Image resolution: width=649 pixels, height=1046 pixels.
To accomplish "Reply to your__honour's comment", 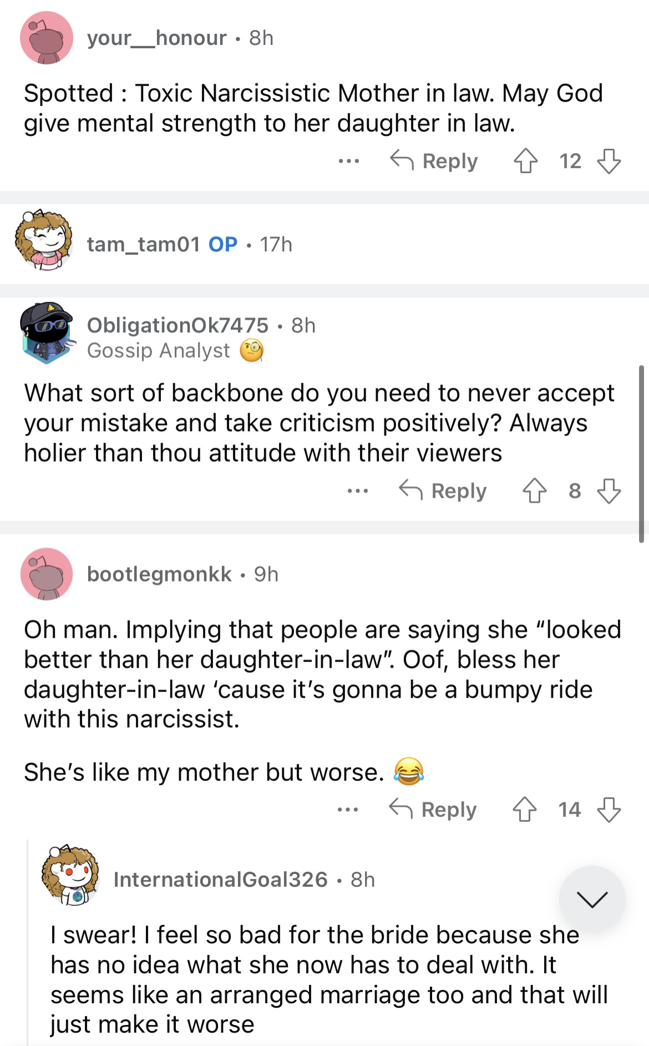I will coord(434,161).
